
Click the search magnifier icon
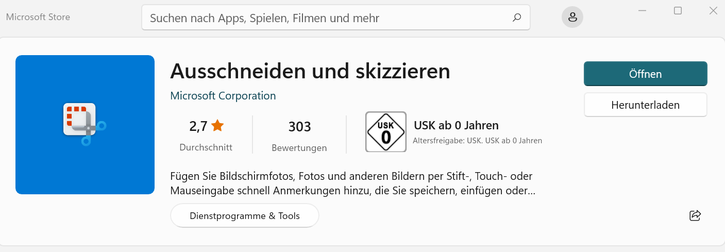516,18
